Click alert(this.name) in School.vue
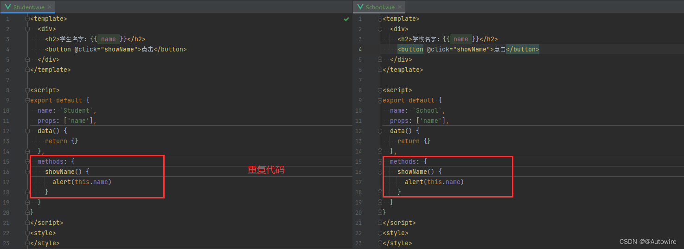 tap(435, 182)
